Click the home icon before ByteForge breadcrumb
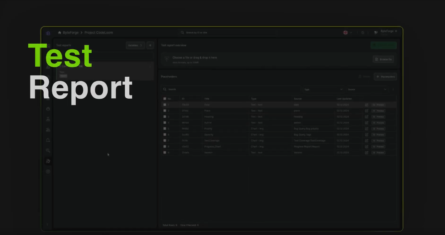 60,33
